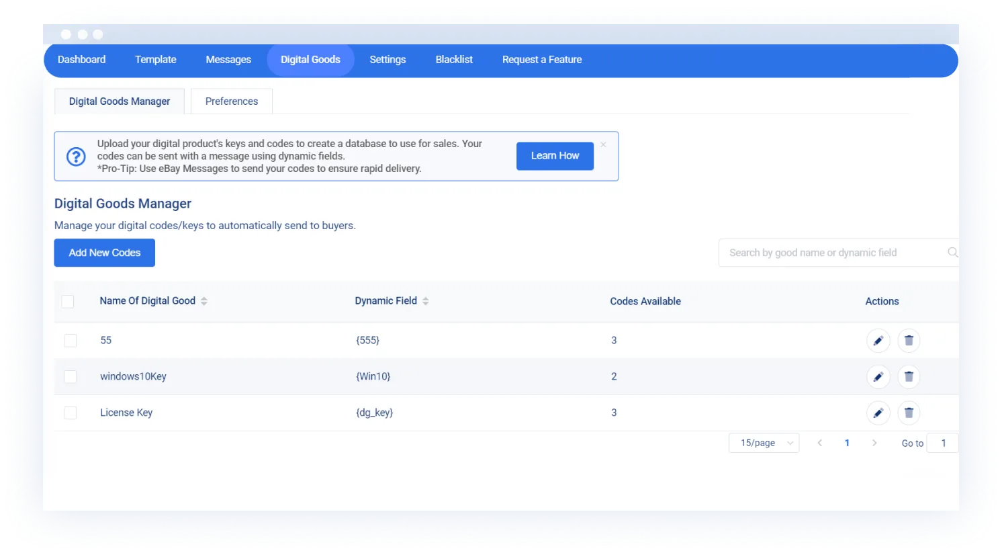Open the Messages menu

click(x=228, y=60)
